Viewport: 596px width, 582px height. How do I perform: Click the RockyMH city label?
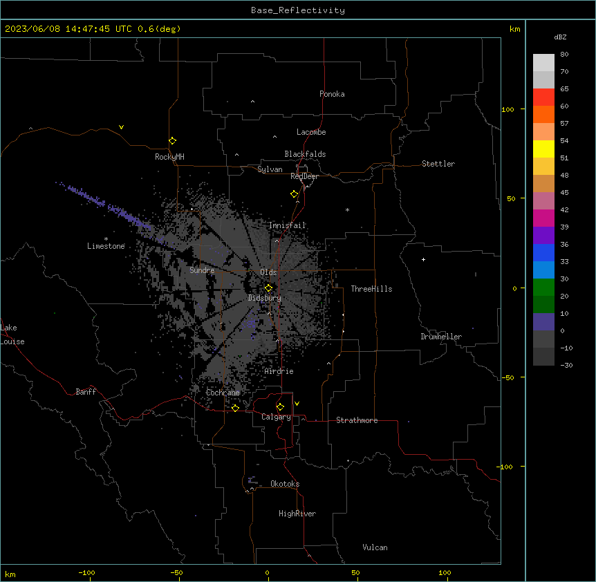169,157
